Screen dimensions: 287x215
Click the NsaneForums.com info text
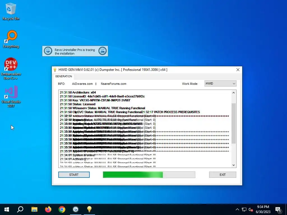coord(114,84)
